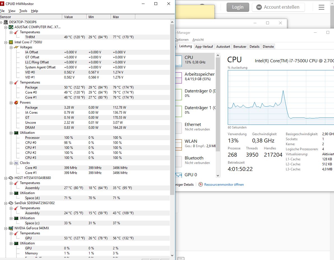Screen dimensions: 334x260
Task: Collapse the Voltages branch
Action: coord(11,47)
